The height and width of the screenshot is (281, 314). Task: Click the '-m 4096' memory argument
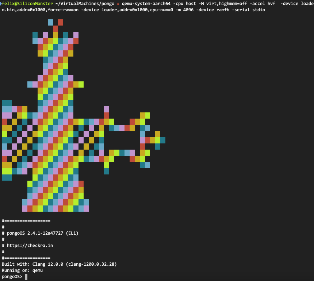coord(185,10)
